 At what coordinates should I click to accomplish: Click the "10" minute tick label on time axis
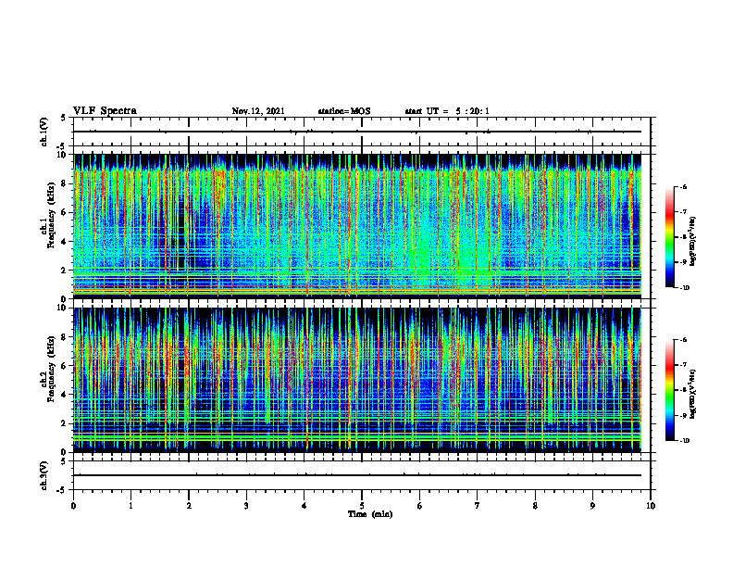[651, 505]
